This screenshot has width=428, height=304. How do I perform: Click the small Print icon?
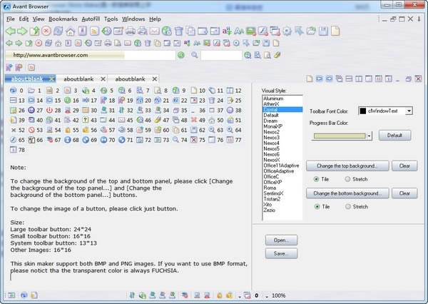(108, 43)
